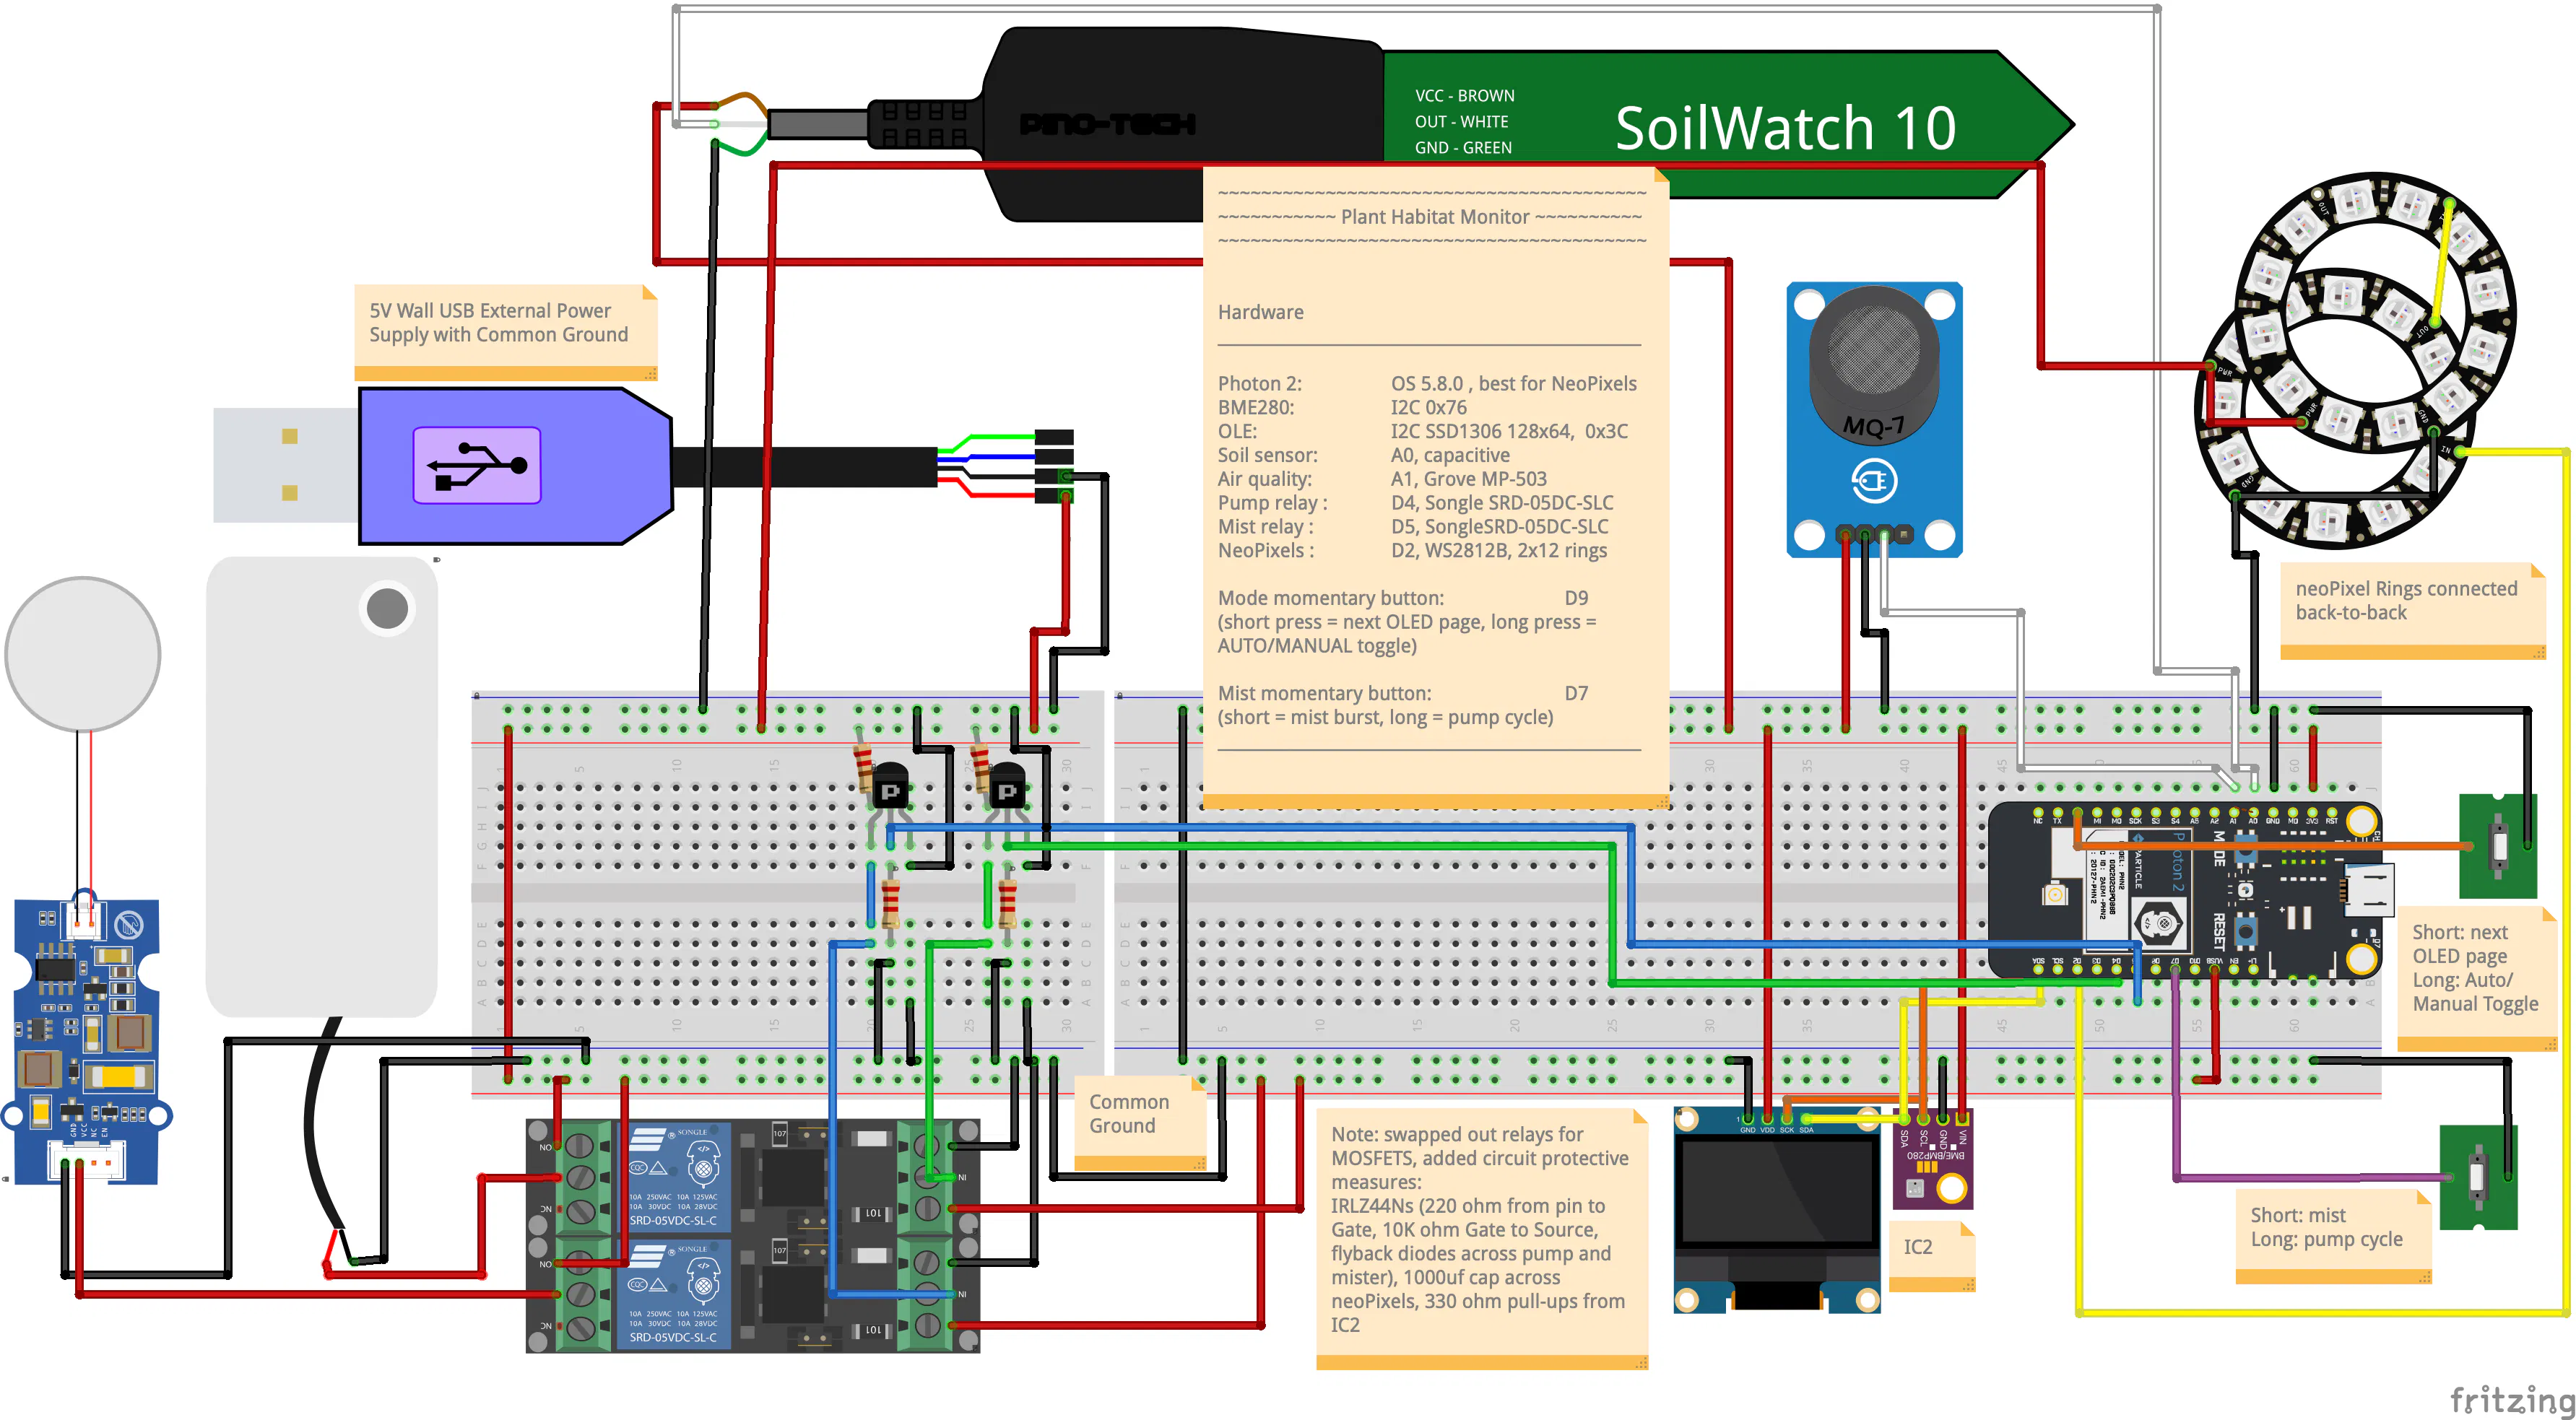Select the 5V Wall USB External Power note

505,330
